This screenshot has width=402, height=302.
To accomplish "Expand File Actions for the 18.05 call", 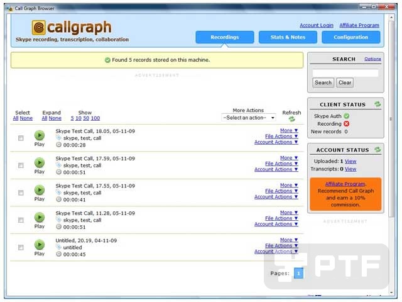I will click(281, 136).
